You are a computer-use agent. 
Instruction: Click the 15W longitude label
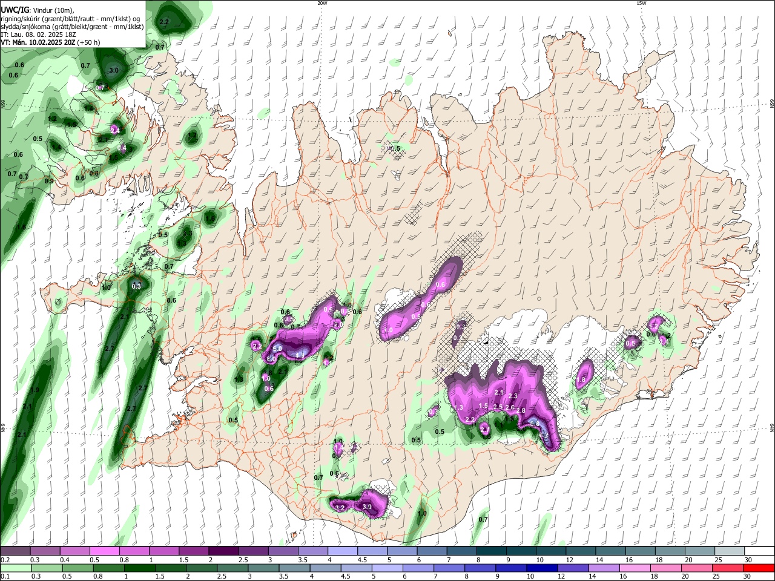[x=641, y=3]
